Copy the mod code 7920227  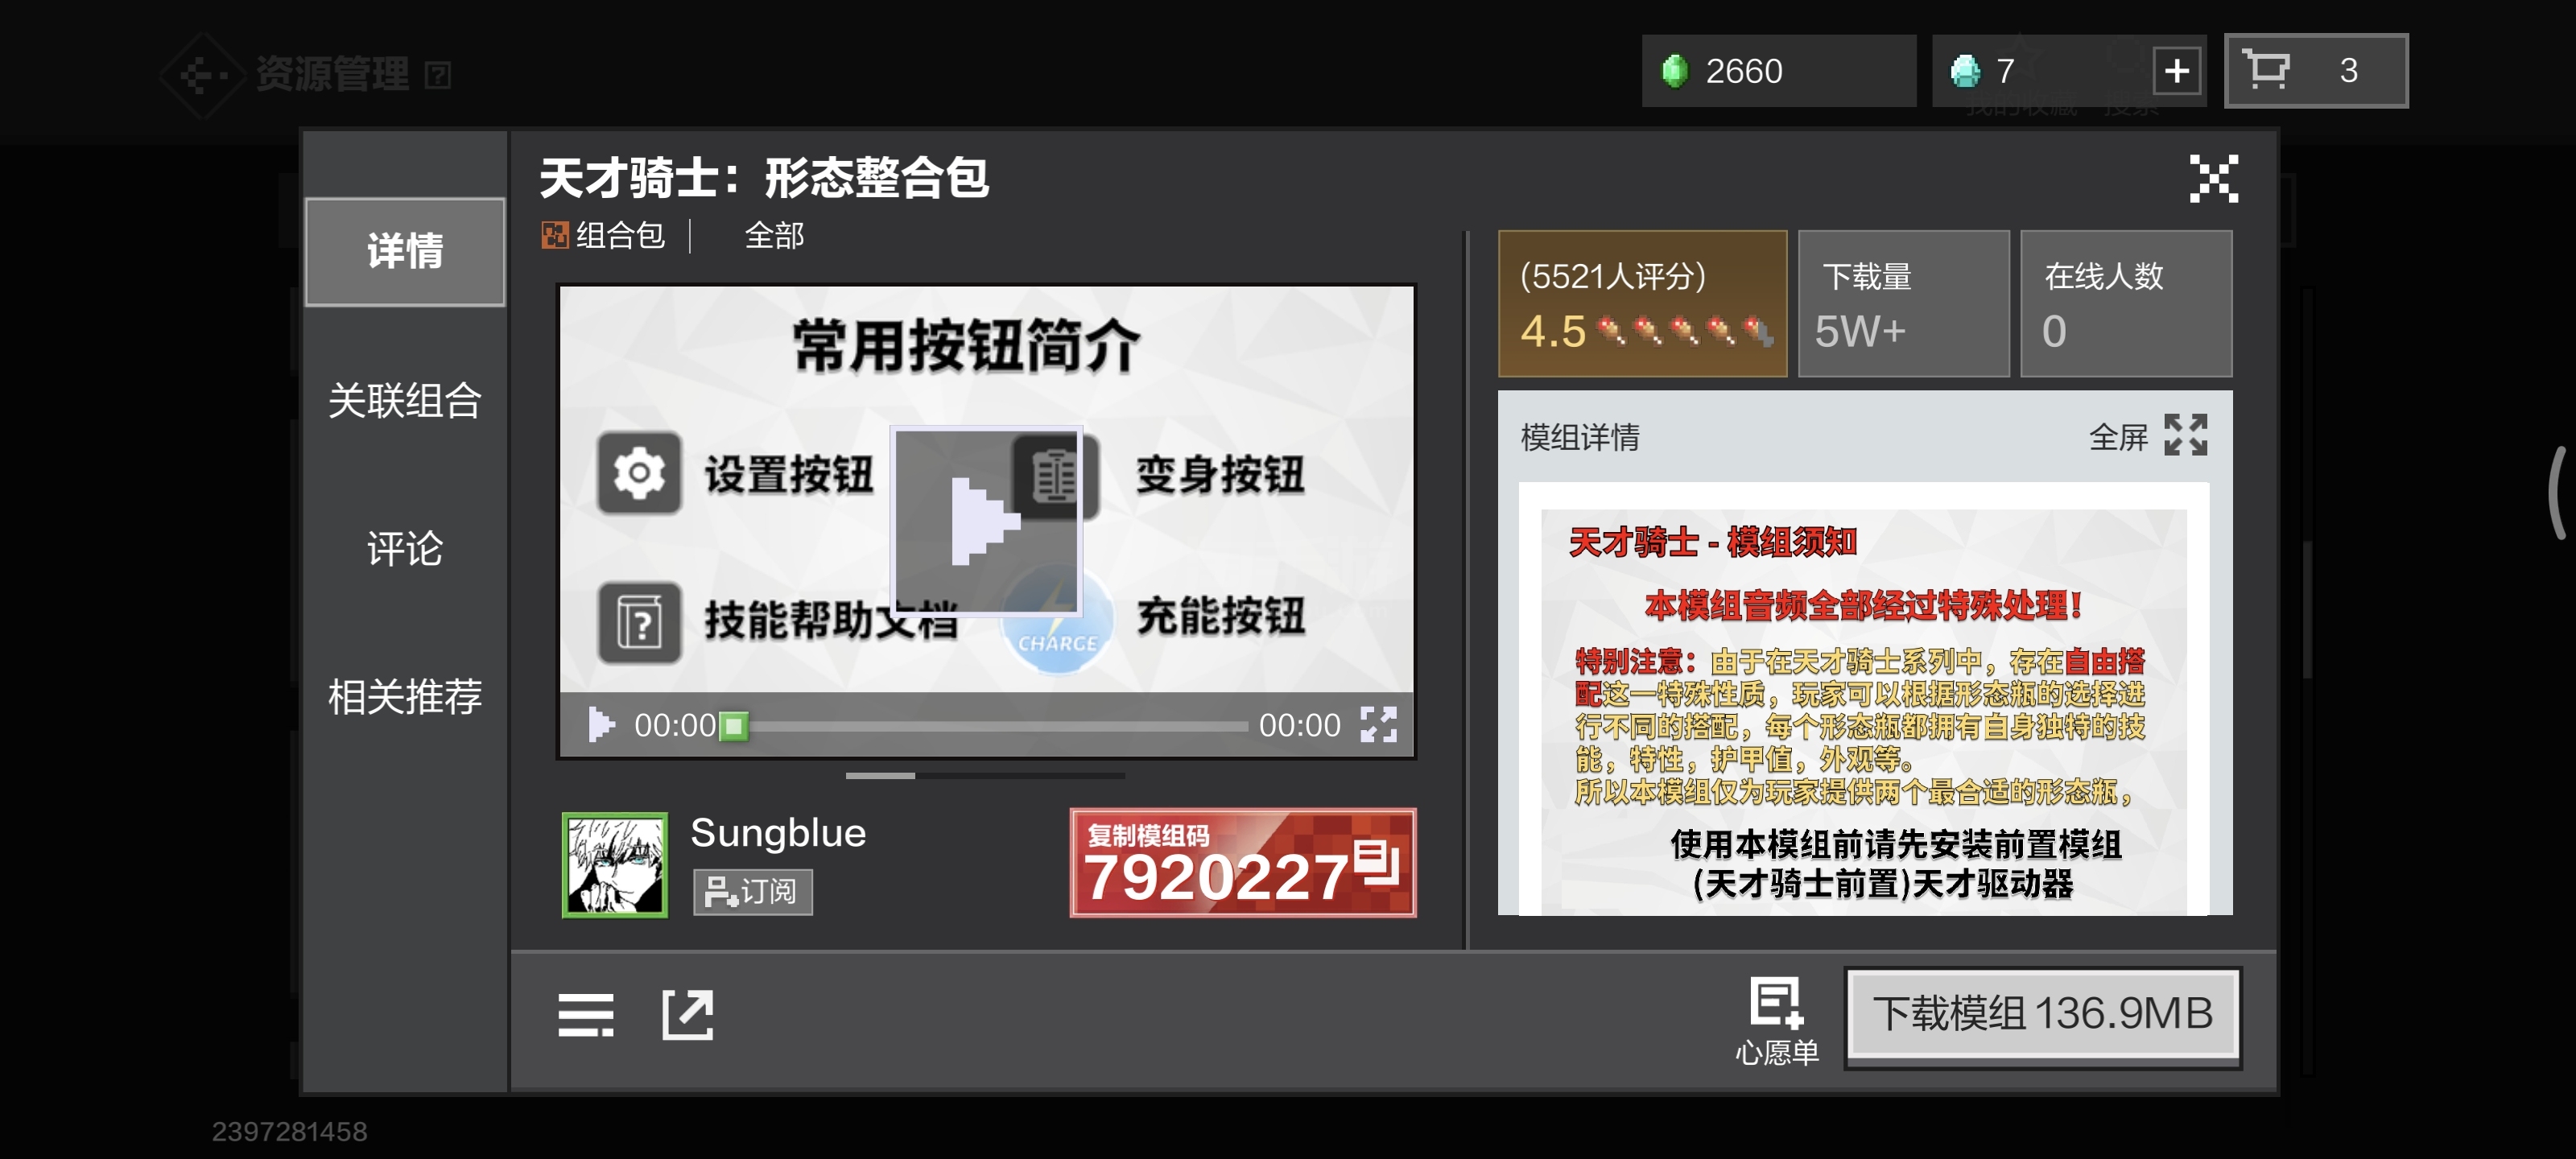click(x=1242, y=863)
